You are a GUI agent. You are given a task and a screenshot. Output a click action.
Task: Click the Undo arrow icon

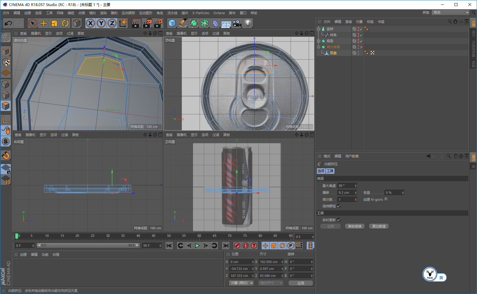pos(8,23)
